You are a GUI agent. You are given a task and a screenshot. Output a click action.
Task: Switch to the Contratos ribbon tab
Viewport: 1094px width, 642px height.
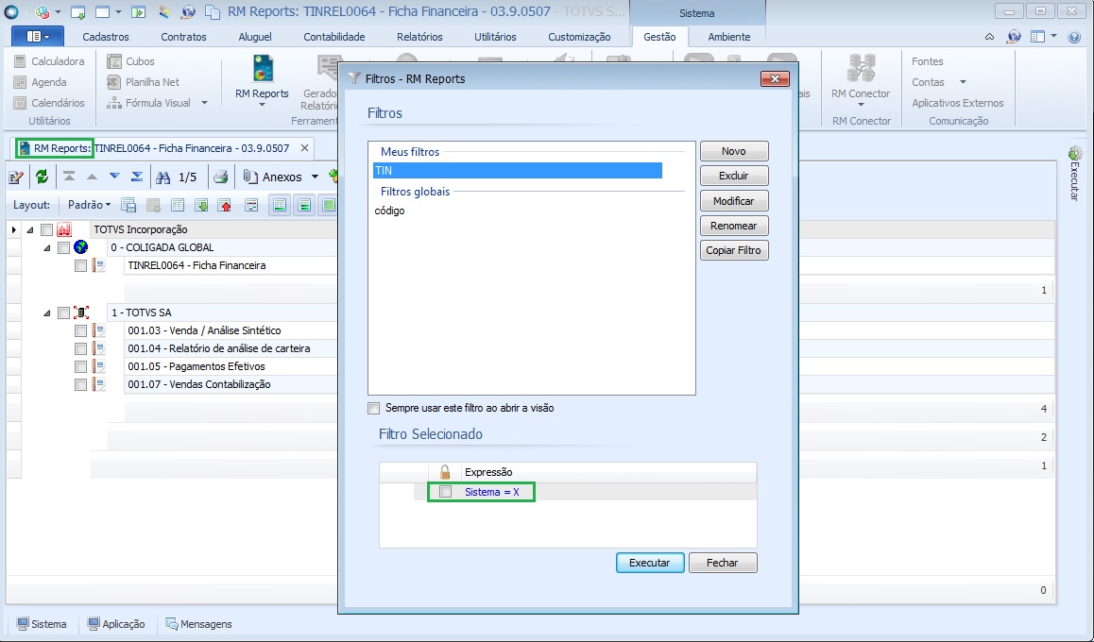[183, 37]
